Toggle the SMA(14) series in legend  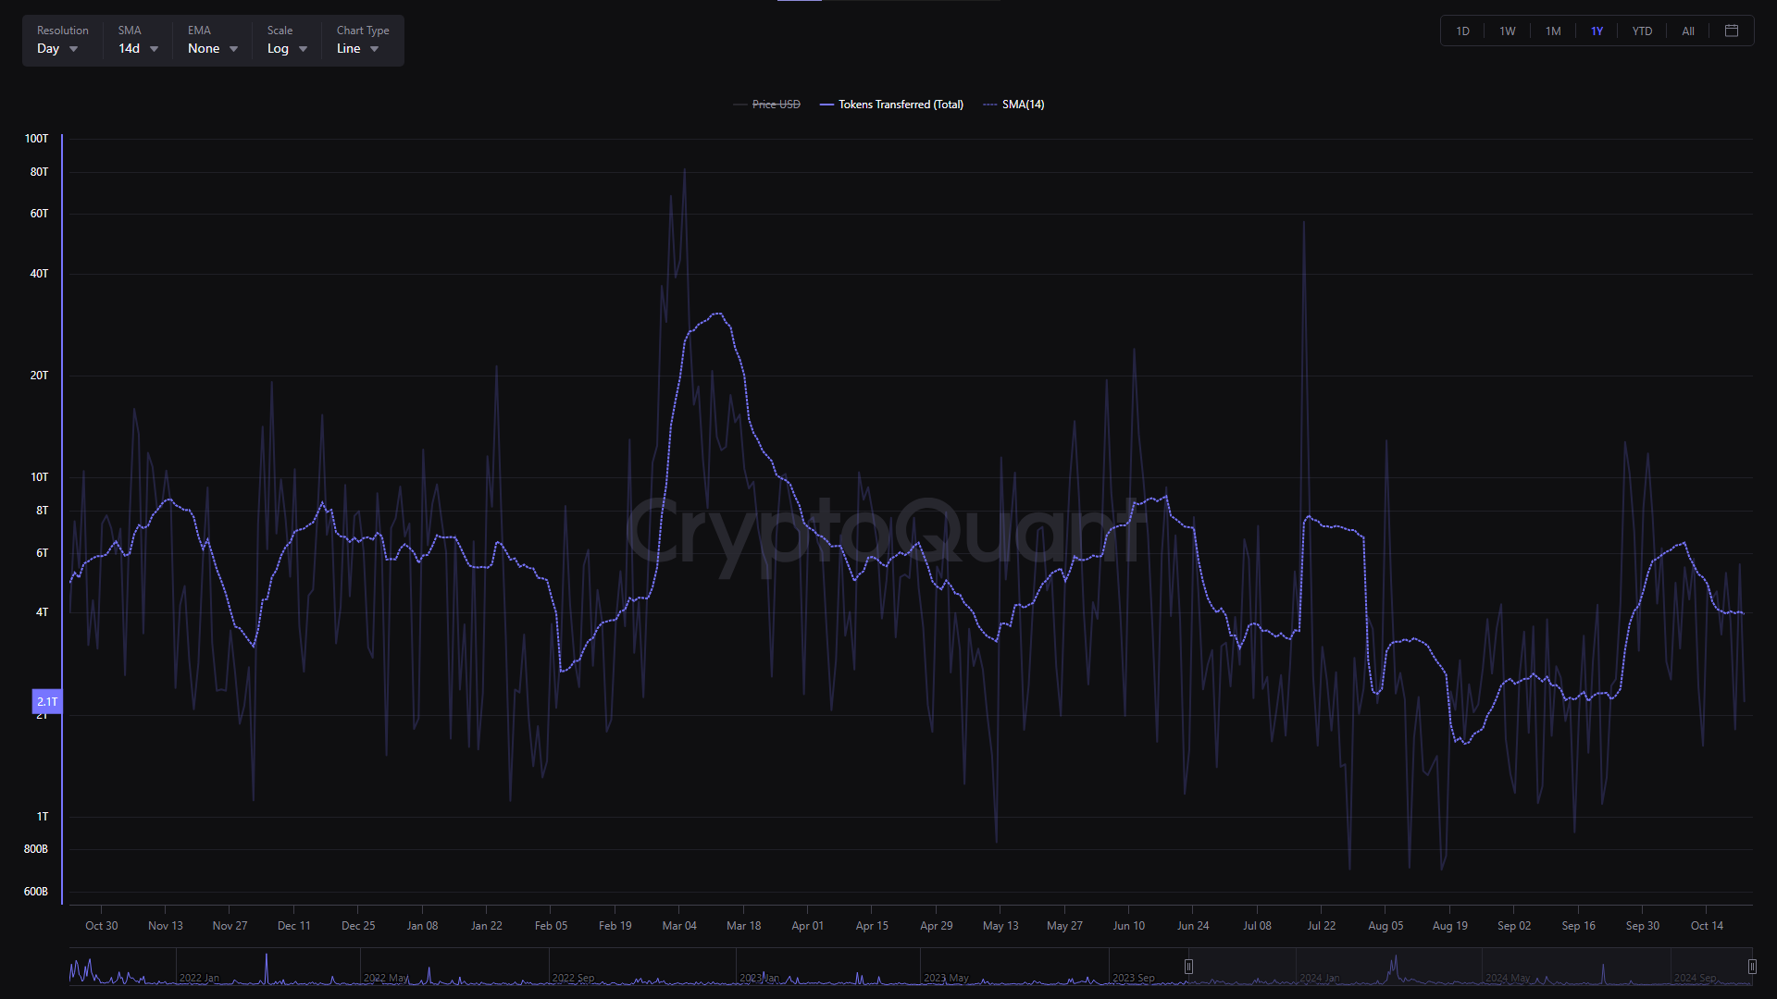pos(1013,105)
